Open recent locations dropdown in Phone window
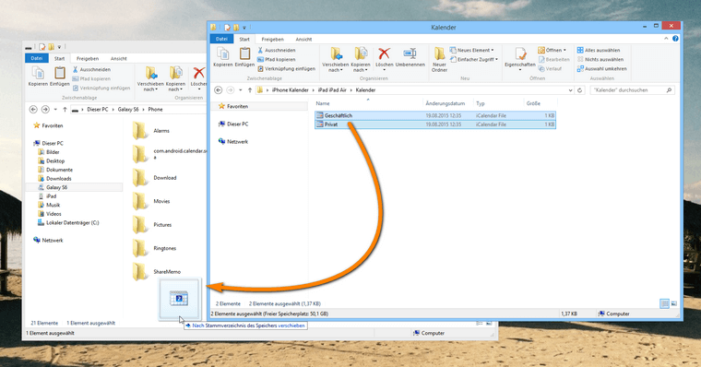This screenshot has height=367, width=701. tap(55, 109)
